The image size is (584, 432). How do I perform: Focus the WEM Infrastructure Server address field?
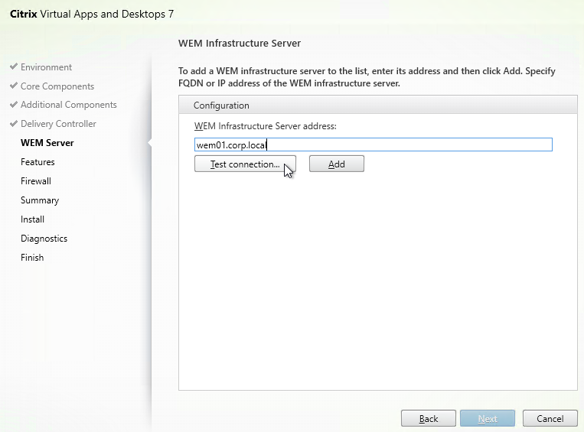[374, 145]
